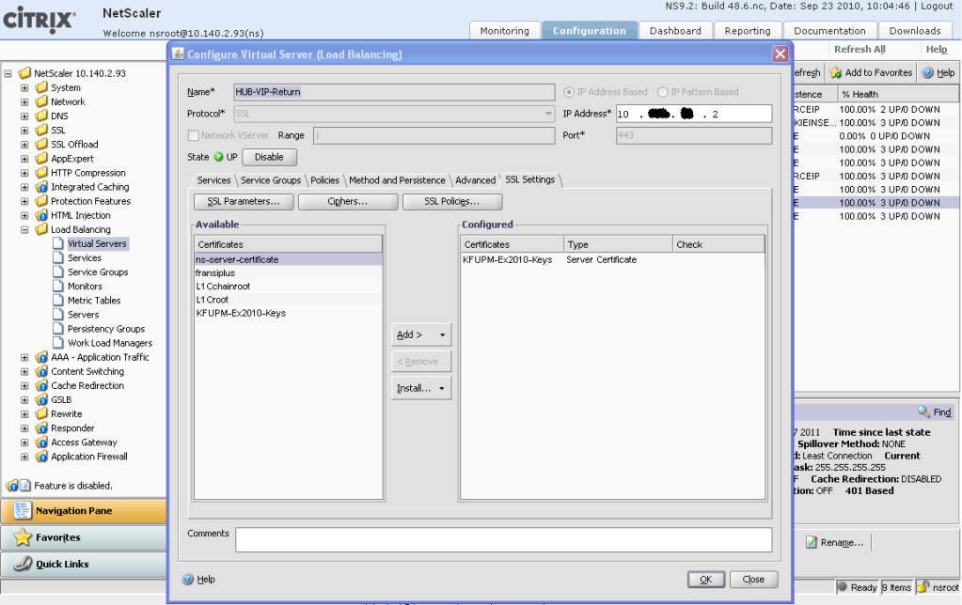Click the Application Firewall folder icon

(x=41, y=456)
